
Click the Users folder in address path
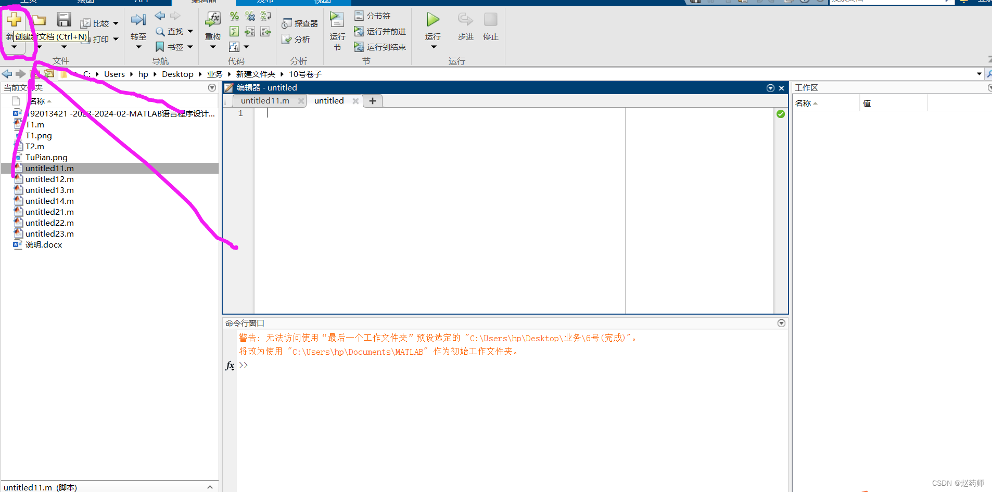click(115, 74)
